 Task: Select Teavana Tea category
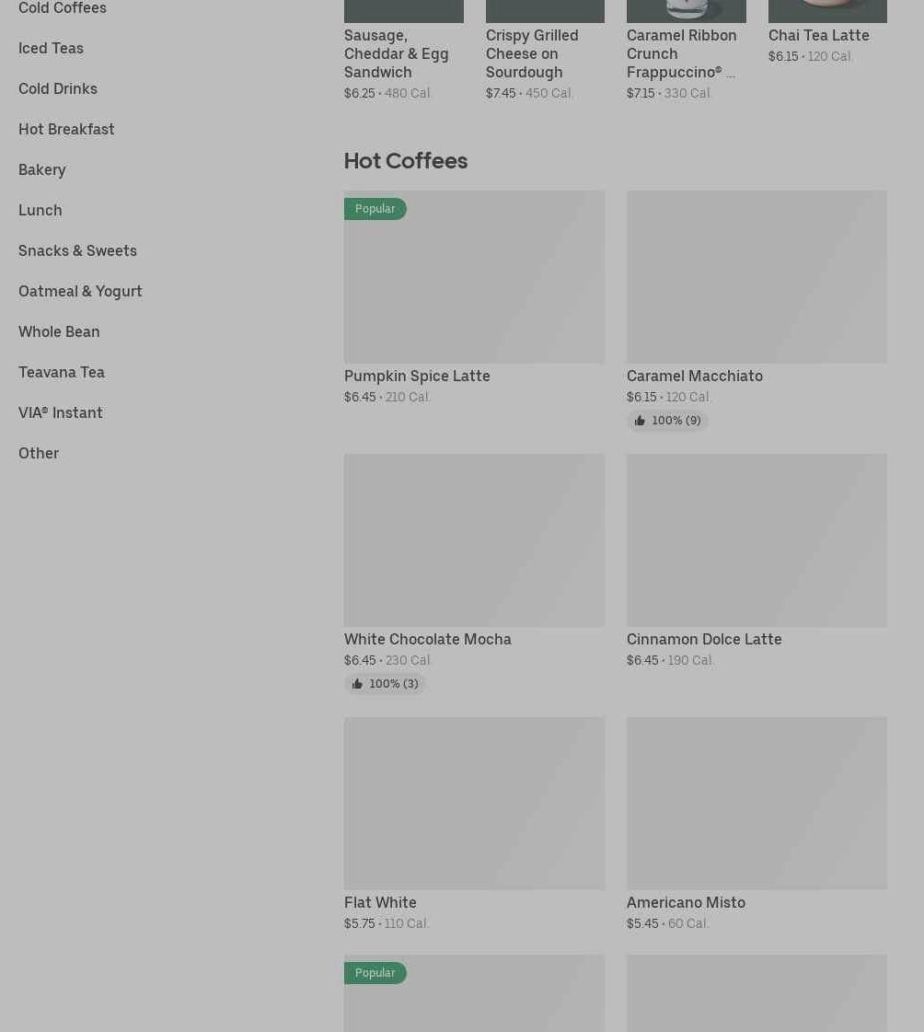[62, 372]
